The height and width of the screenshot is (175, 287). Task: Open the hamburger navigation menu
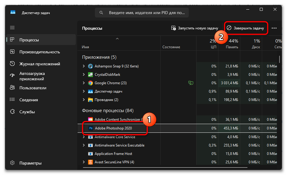click(x=12, y=28)
